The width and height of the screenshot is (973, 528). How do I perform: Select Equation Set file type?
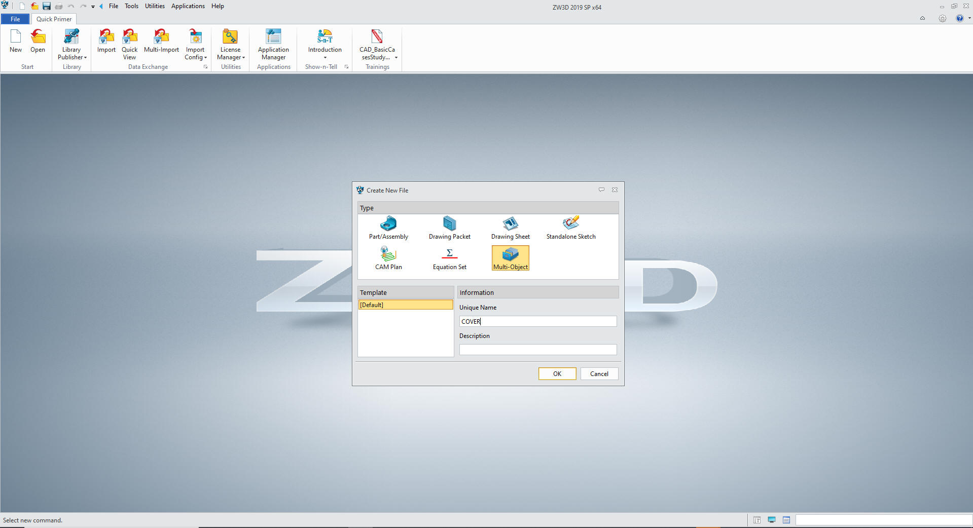(449, 258)
